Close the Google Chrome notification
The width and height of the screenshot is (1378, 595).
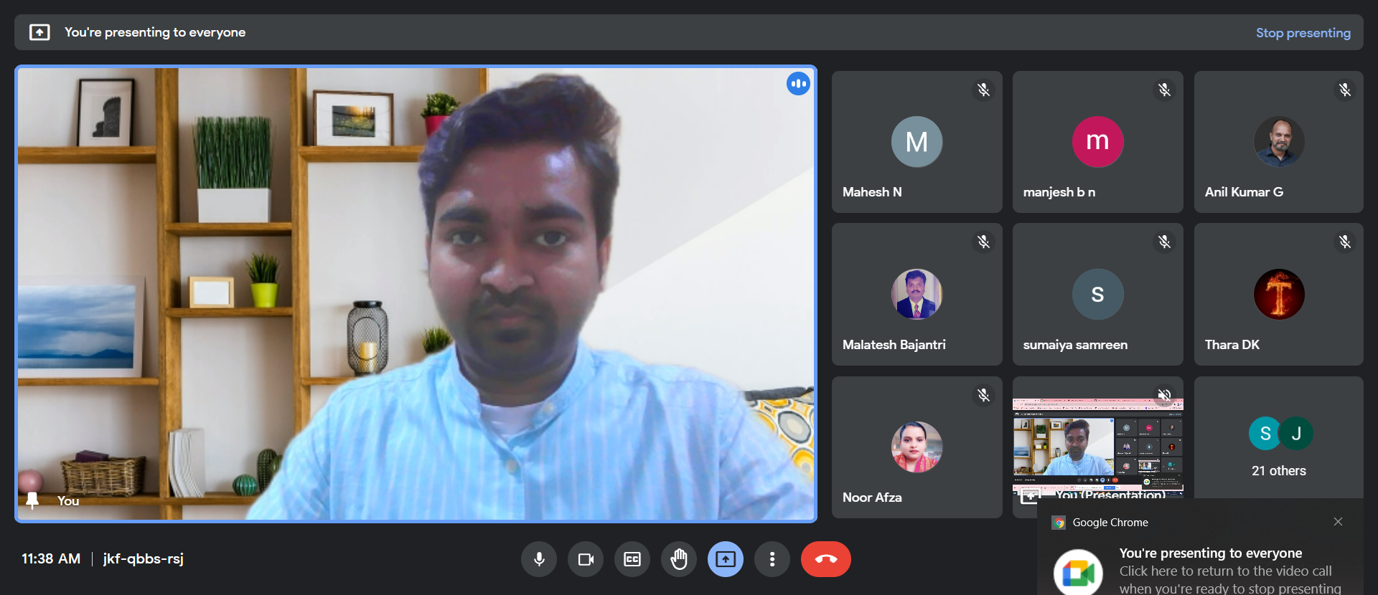(x=1338, y=522)
